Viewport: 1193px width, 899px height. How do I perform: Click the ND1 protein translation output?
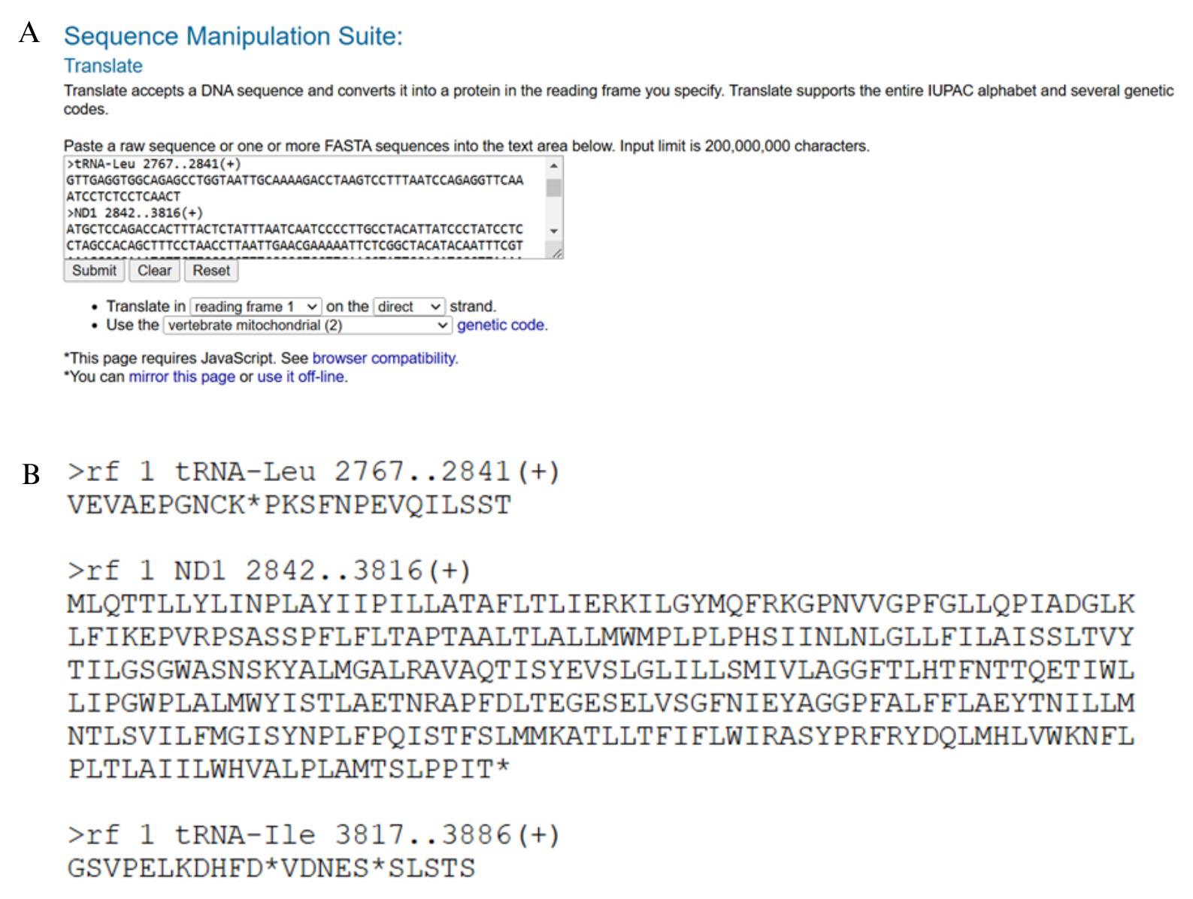click(x=601, y=686)
